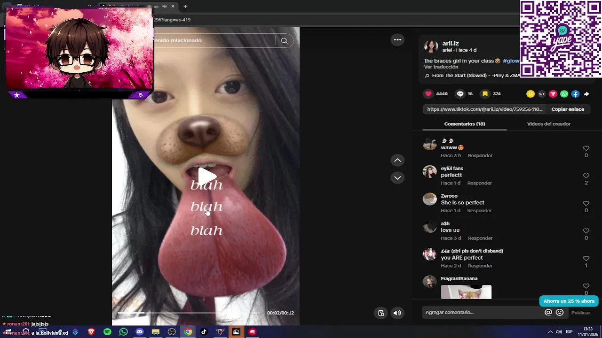Go to next video with down chevron
Viewport: 602px width, 338px height.
(x=397, y=178)
